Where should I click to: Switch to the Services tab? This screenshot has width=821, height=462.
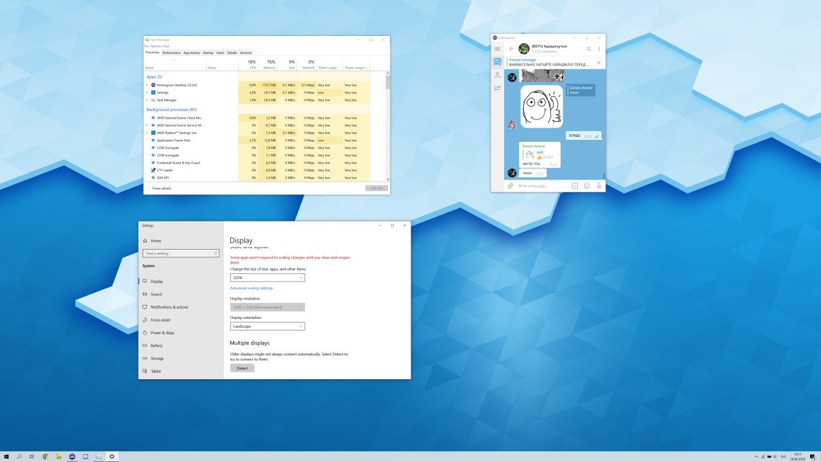tap(246, 53)
